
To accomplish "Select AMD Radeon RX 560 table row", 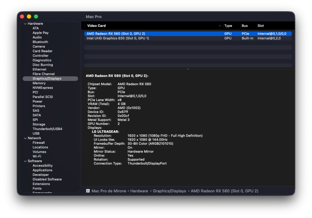I will (x=188, y=34).
